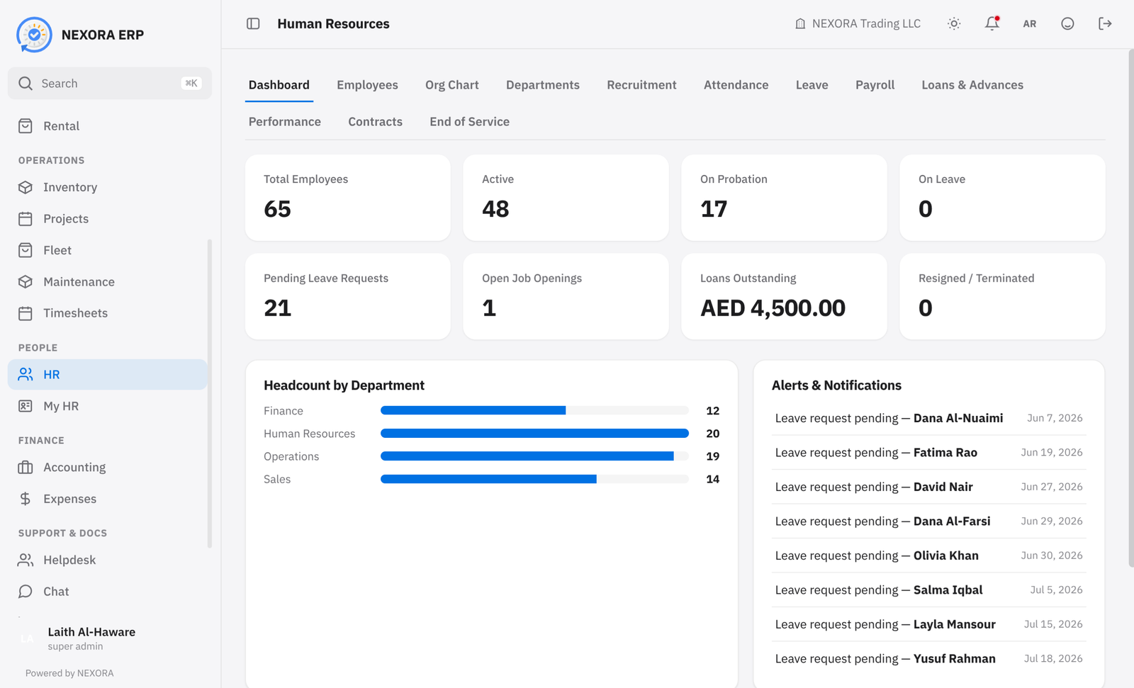
Task: Focus the sidebar Search field
Action: (110, 84)
